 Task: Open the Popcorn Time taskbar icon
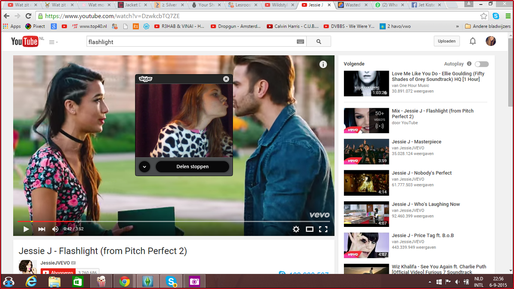[102, 281]
